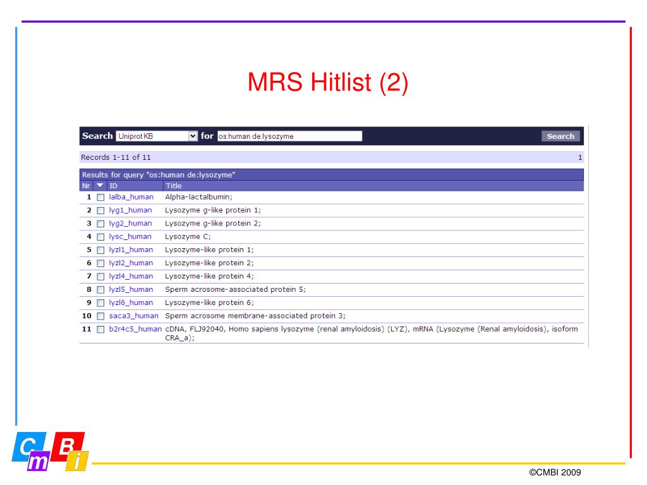Check the box for lysc_human

point(100,237)
